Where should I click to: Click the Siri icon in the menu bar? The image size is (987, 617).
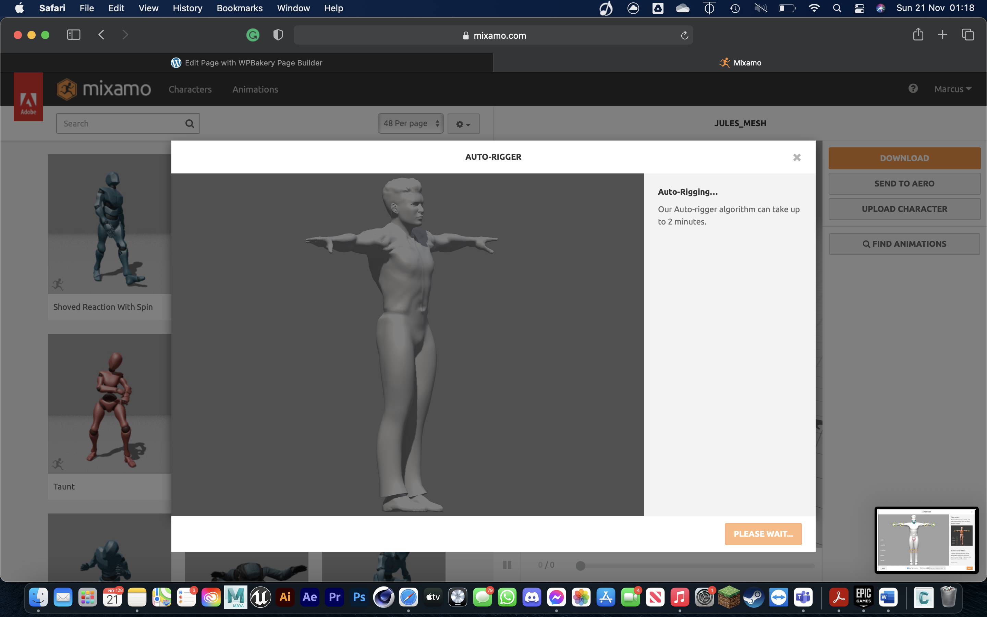coord(880,8)
